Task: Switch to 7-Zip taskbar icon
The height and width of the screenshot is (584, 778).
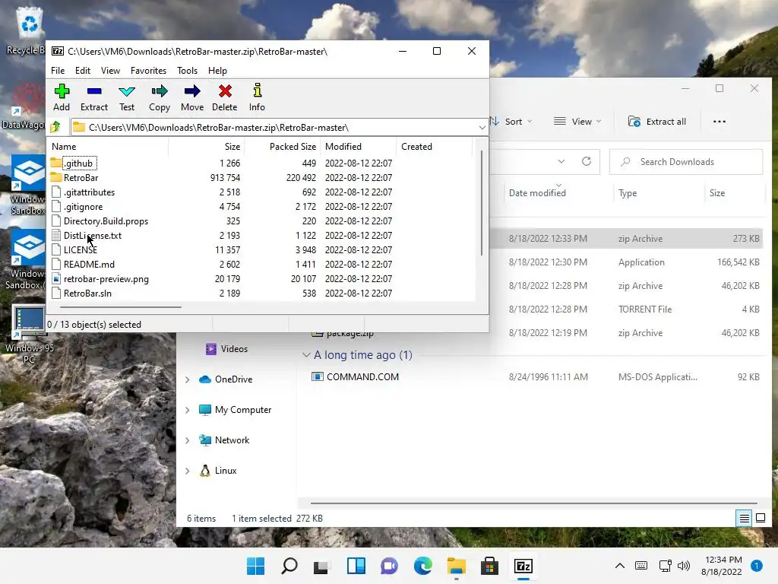Action: coord(523,566)
